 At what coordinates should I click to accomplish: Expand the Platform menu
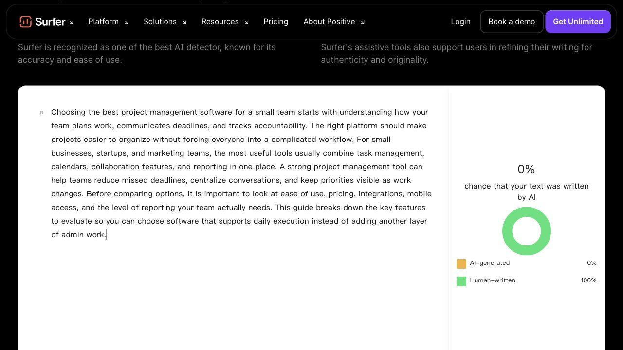[x=109, y=21]
